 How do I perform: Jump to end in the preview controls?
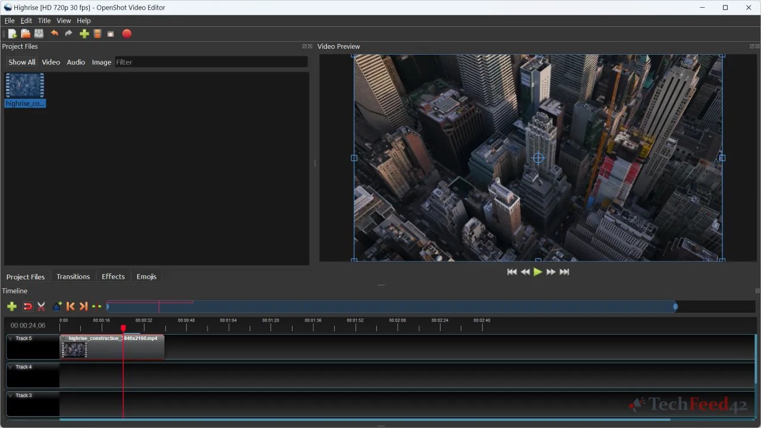tap(565, 272)
